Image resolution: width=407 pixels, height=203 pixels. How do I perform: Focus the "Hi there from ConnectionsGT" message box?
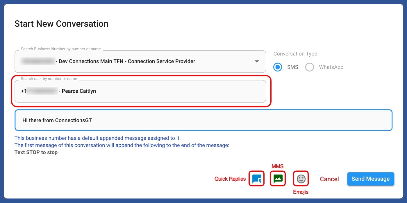click(203, 120)
